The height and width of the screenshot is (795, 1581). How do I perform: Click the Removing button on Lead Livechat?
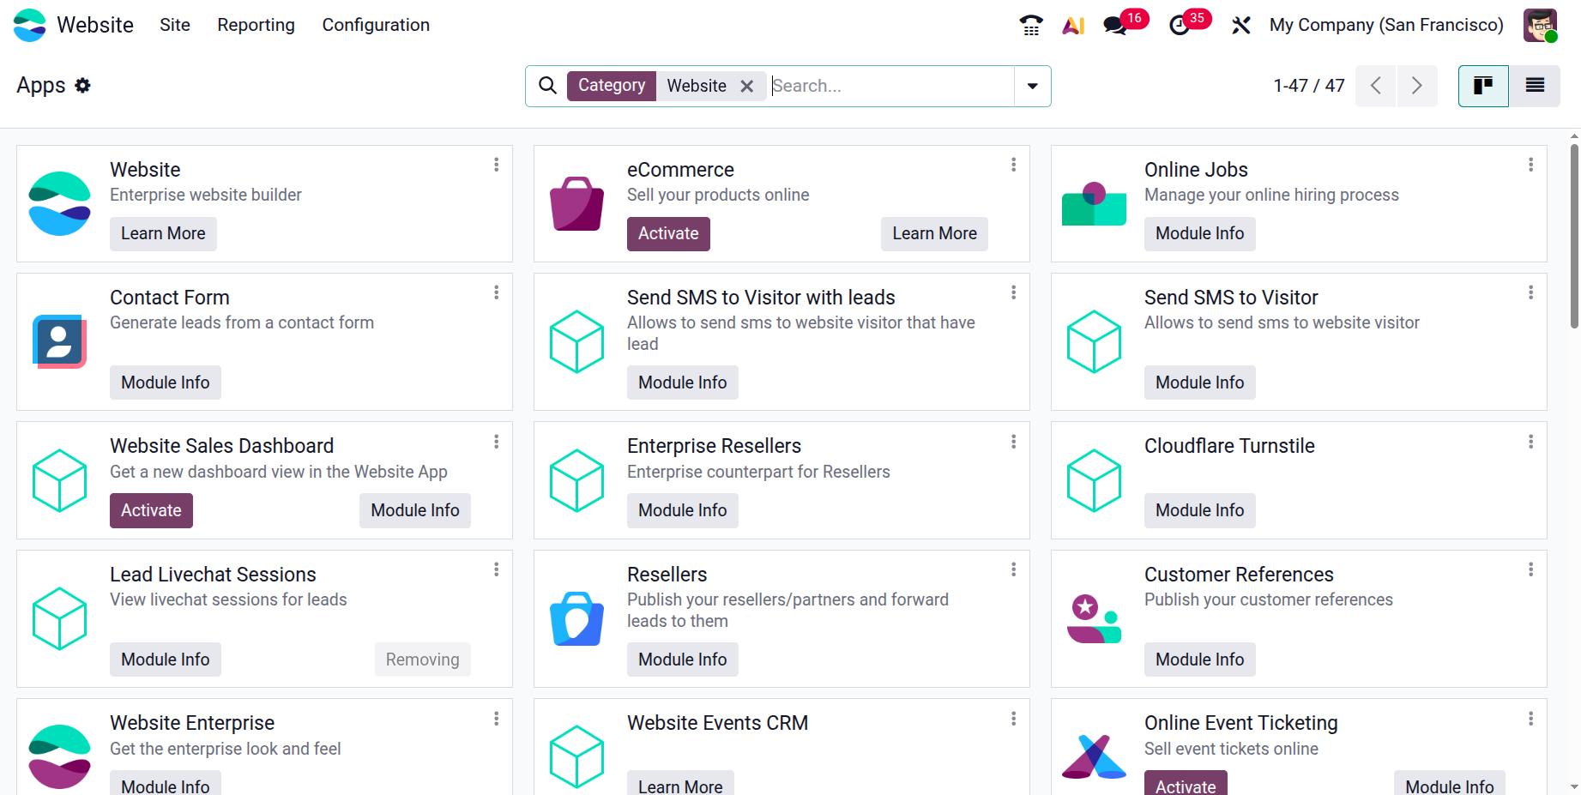[422, 659]
